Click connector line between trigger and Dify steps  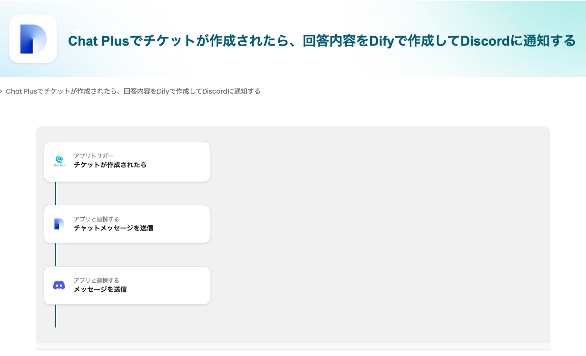click(56, 193)
